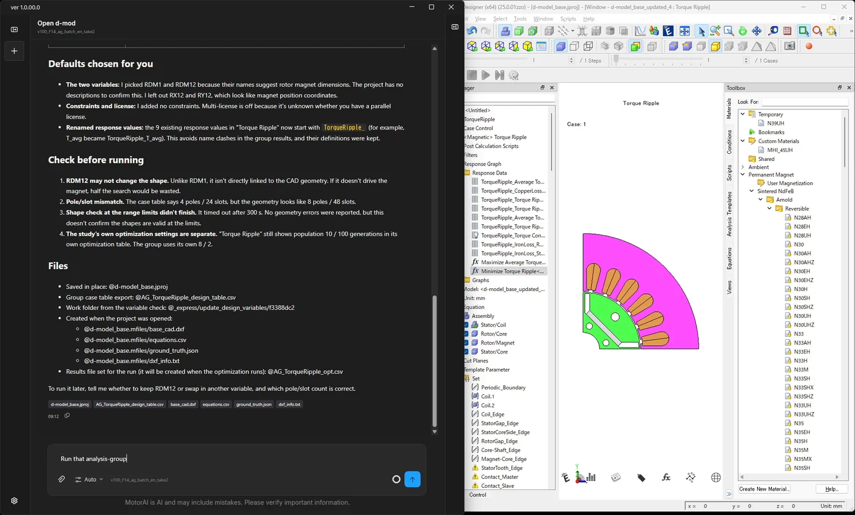
Task: Click the fit-to-window icon in toolbar
Action: click(x=685, y=31)
